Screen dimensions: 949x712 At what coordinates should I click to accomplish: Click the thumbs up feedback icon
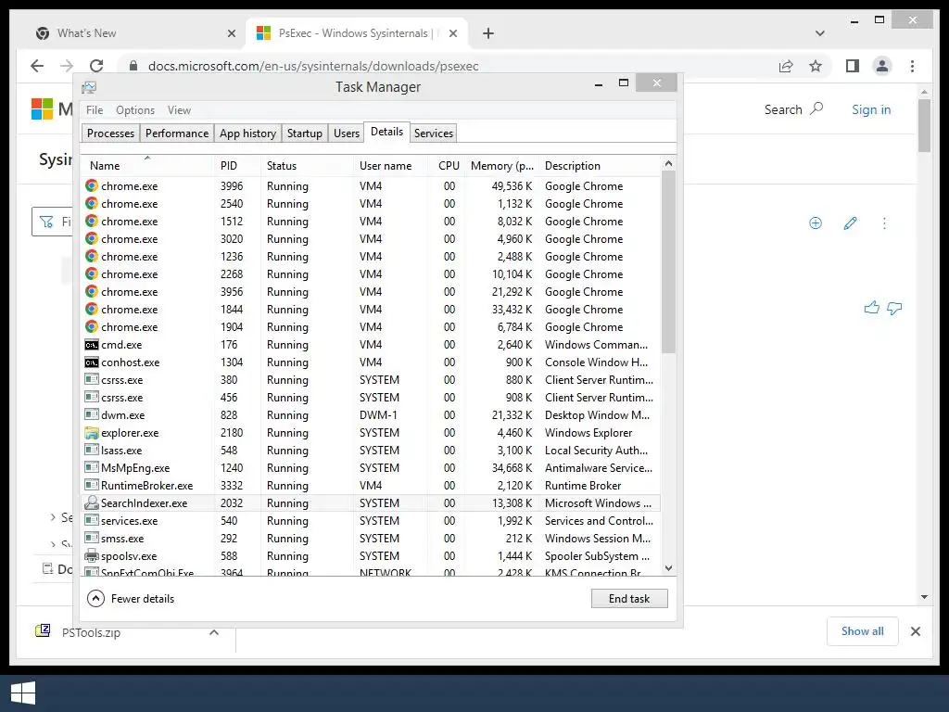871,308
